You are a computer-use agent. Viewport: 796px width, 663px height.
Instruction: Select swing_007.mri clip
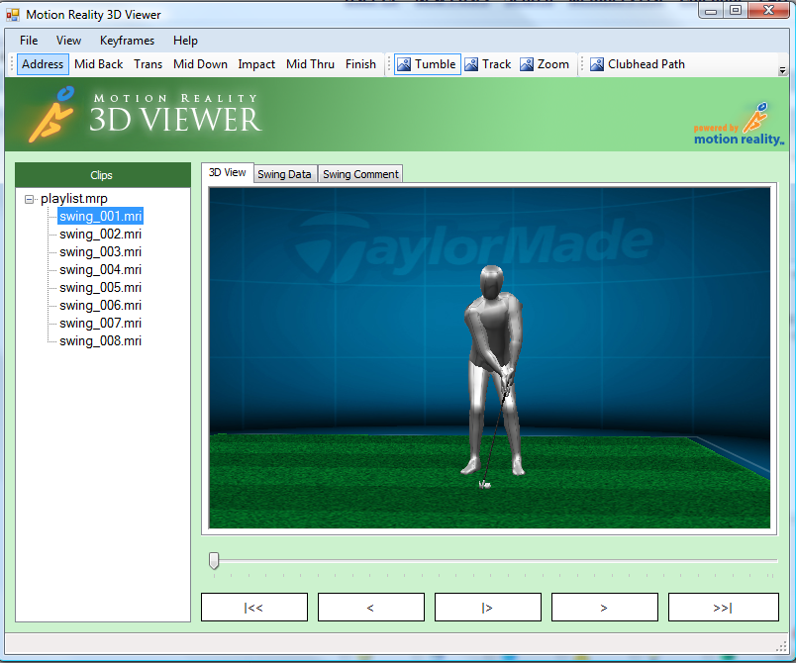pyautogui.click(x=101, y=324)
